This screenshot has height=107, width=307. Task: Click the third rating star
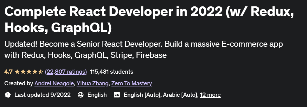click(29, 72)
